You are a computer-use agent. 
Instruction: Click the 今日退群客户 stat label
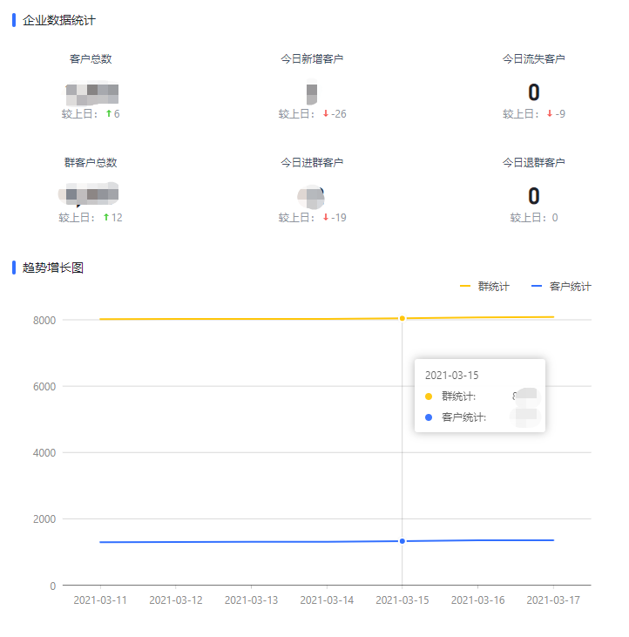(x=533, y=162)
